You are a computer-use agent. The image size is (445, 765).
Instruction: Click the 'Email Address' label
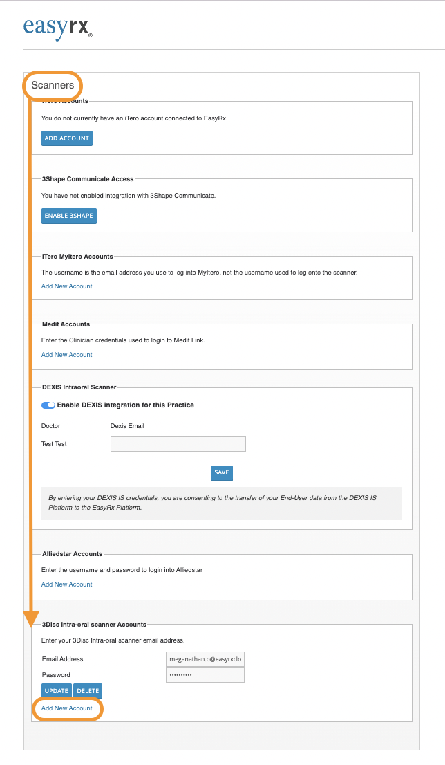coord(62,659)
